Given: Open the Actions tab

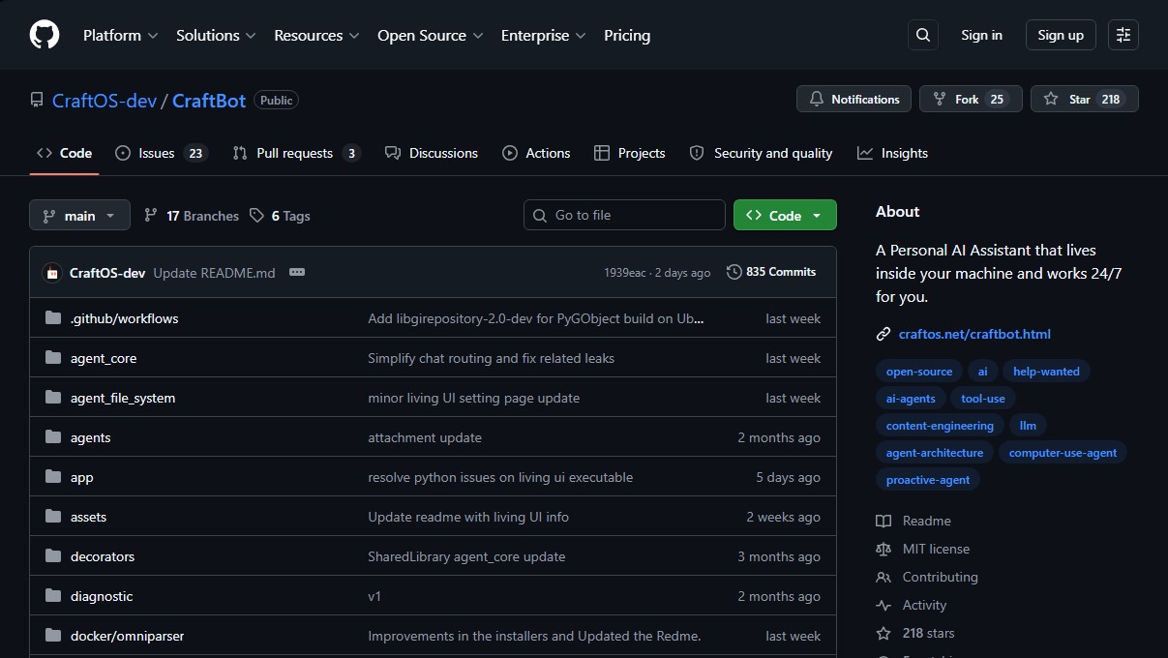Looking at the screenshot, I should pyautogui.click(x=536, y=153).
